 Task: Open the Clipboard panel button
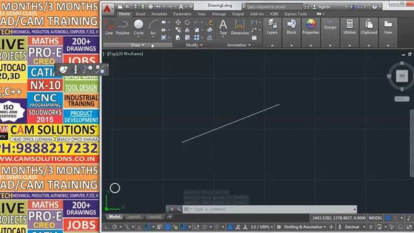click(369, 27)
